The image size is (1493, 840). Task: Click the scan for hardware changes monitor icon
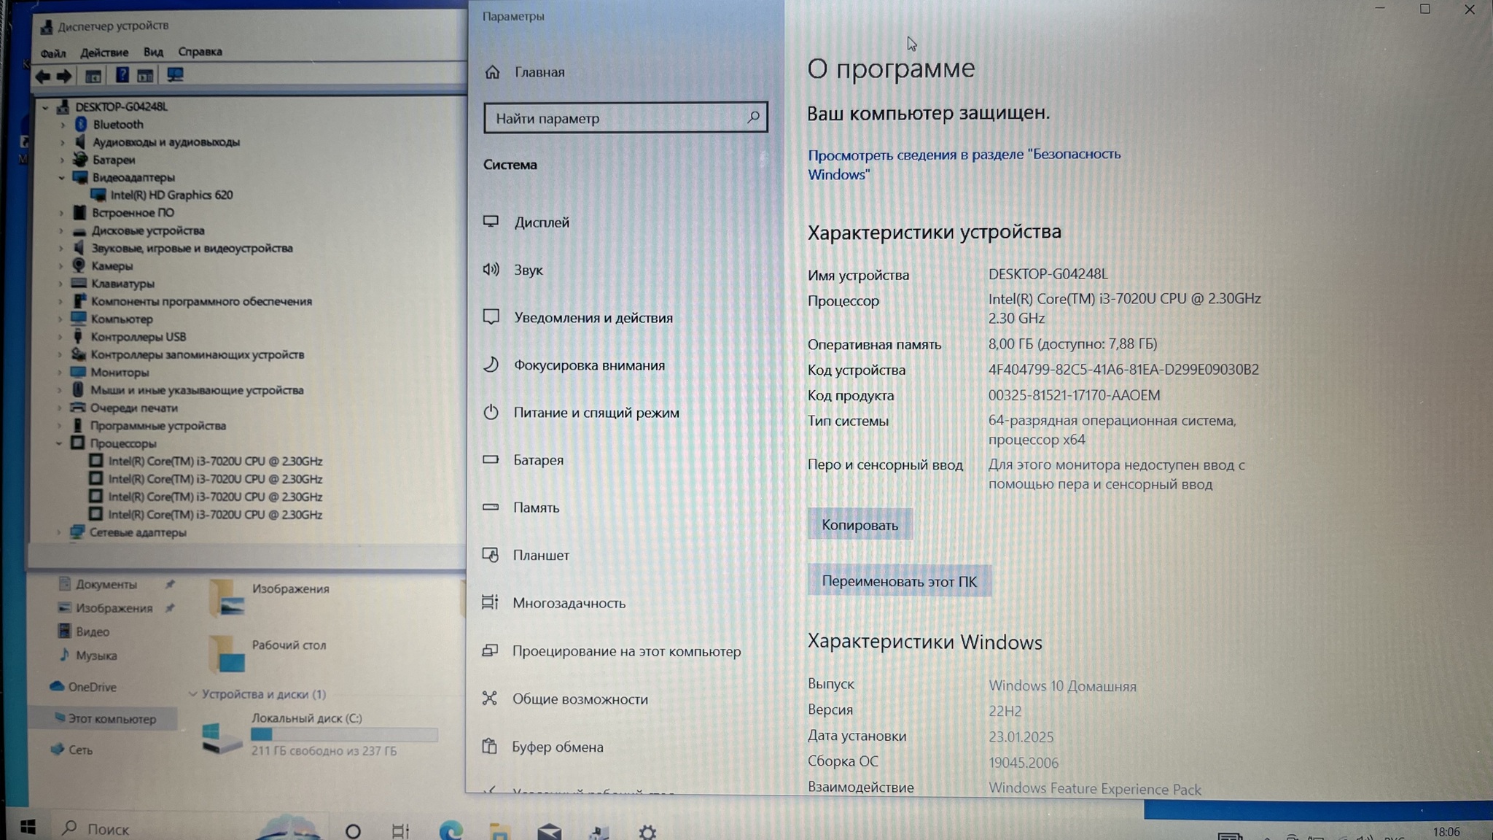175,75
